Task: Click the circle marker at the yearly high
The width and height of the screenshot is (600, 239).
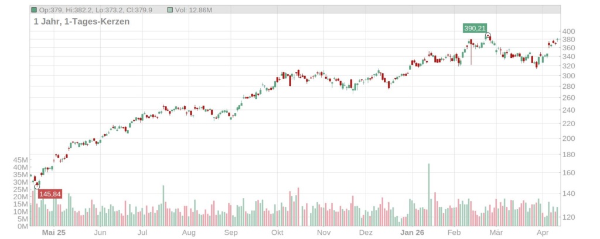Action: pyautogui.click(x=487, y=36)
